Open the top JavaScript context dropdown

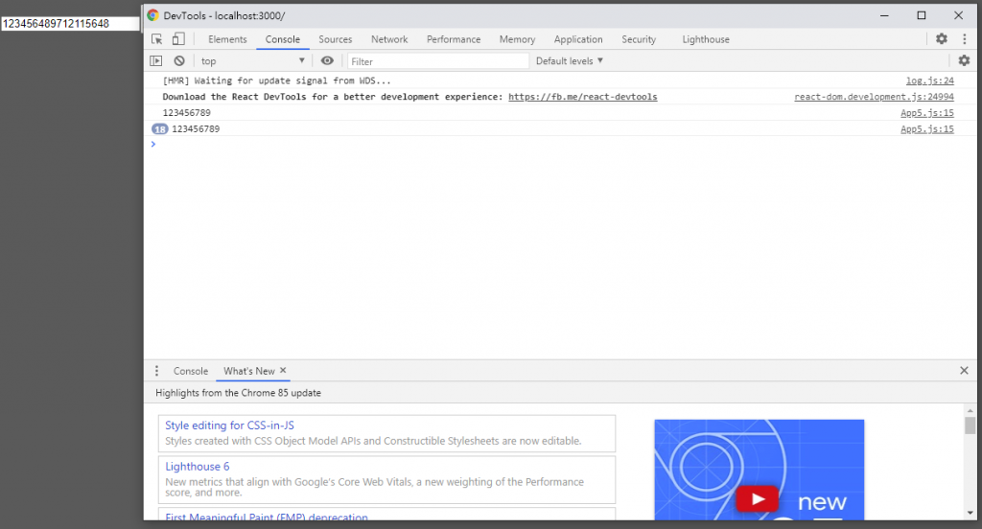[x=252, y=60]
